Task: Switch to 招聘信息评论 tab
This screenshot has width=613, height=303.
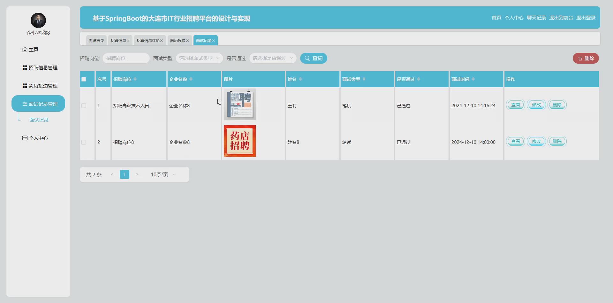Action: (148, 40)
